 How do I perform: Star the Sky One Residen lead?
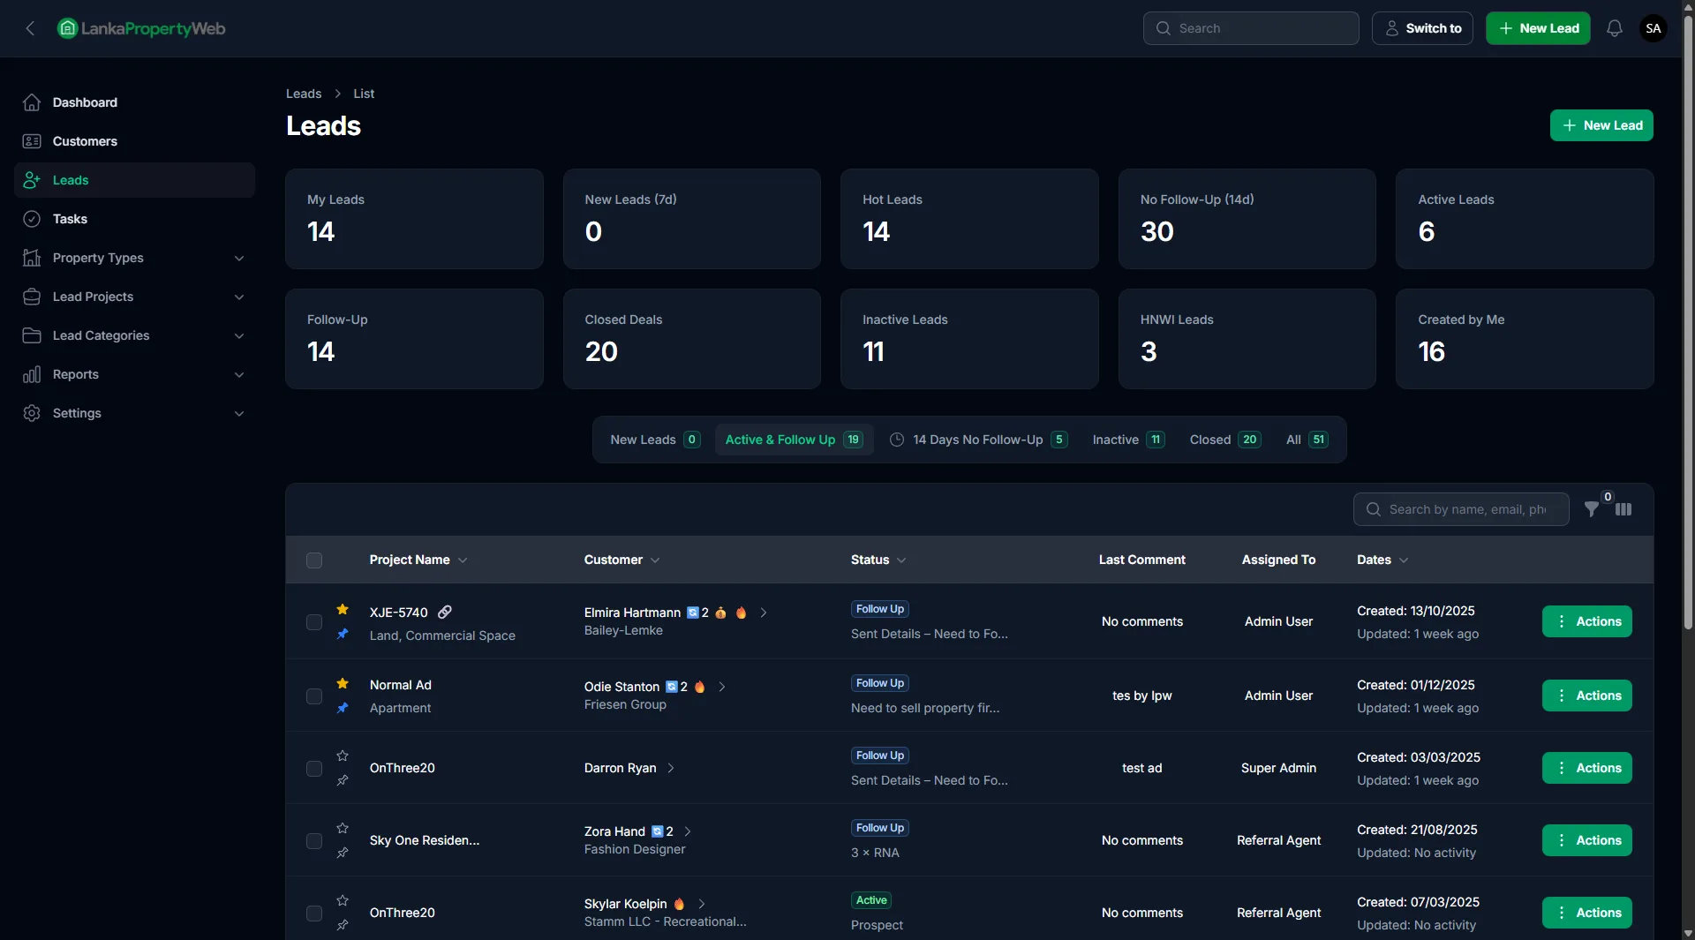(343, 828)
